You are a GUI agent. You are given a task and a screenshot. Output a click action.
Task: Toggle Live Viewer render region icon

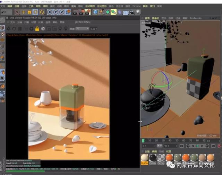pyautogui.click(x=49, y=29)
